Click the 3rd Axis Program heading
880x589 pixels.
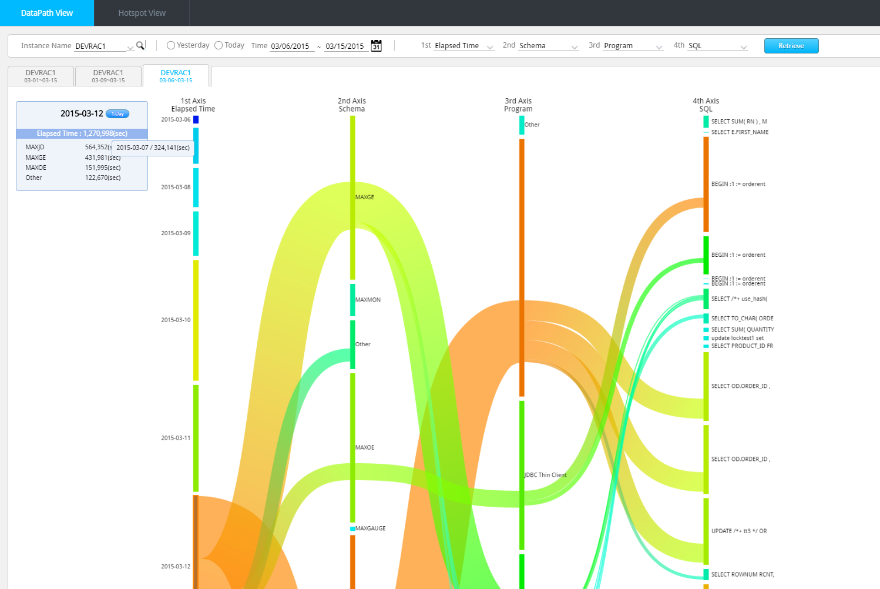[518, 105]
